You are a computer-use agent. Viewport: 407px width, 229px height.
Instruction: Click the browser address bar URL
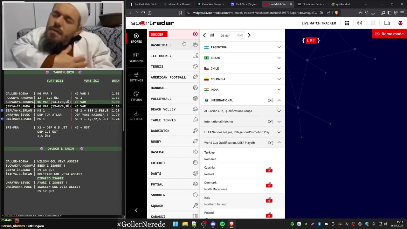coord(255,13)
